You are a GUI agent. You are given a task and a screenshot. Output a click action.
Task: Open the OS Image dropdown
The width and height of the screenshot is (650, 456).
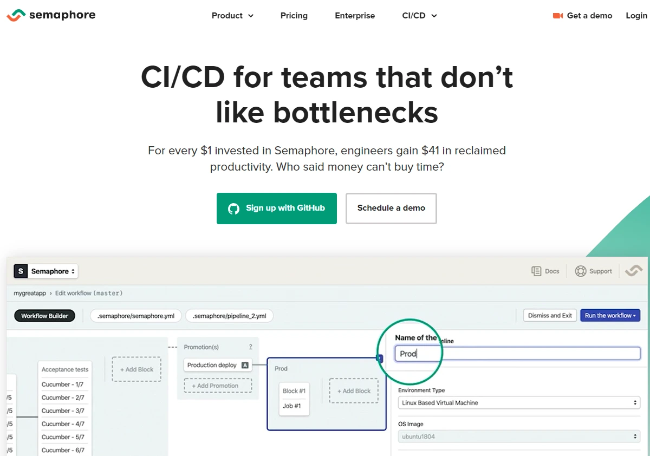(519, 437)
